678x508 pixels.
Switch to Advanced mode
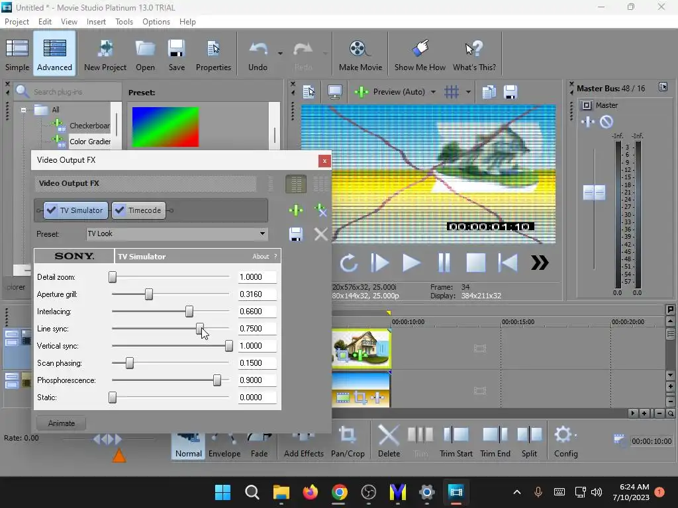pos(54,55)
